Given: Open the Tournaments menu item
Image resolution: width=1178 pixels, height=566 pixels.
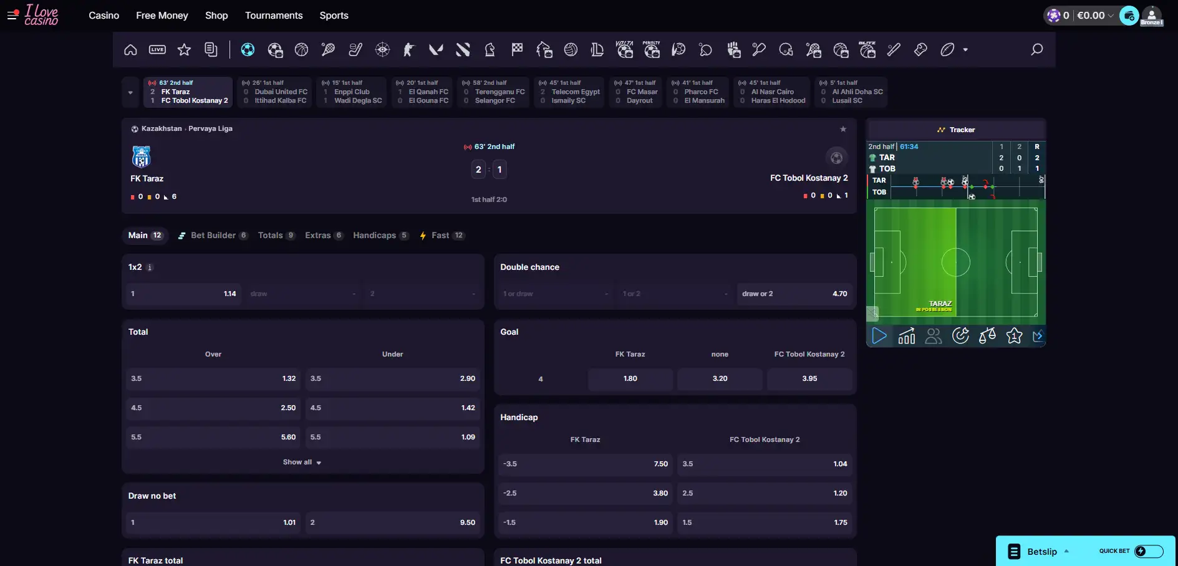Looking at the screenshot, I should 274,16.
